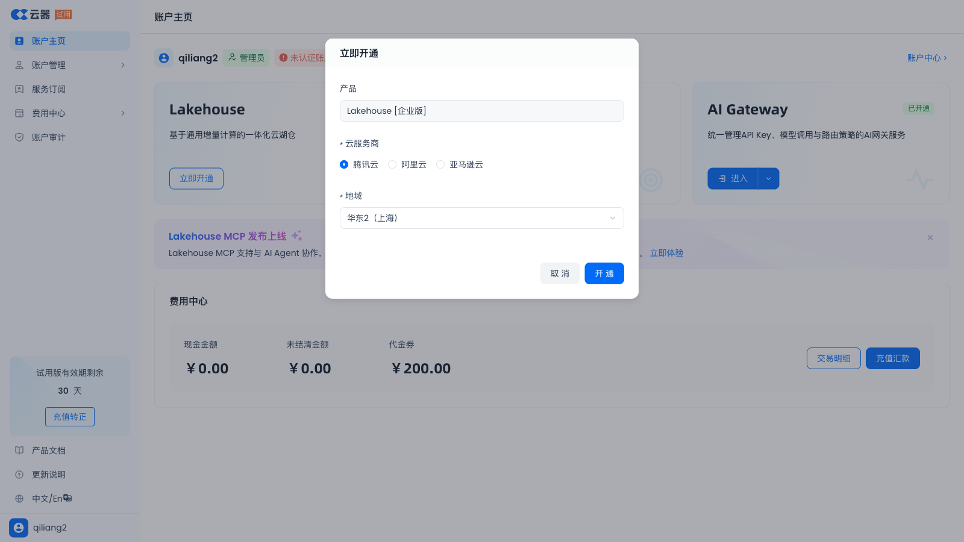964x542 pixels.
Task: Click the qiliang2 username in sidebar footer
Action: tap(50, 528)
